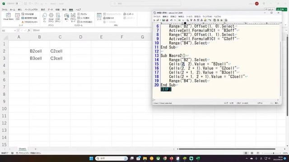Image resolution: width=289 pixels, height=162 pixels.
Task: Select row 10 header
Action: [4, 109]
